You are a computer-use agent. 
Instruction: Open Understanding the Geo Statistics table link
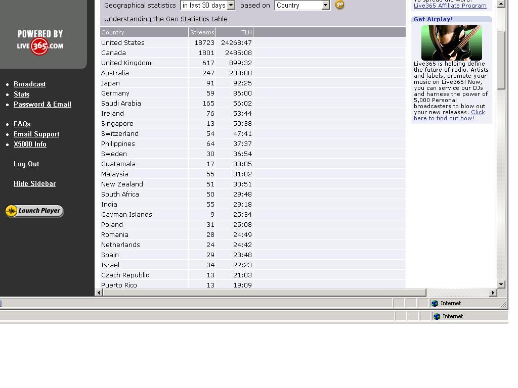[166, 19]
